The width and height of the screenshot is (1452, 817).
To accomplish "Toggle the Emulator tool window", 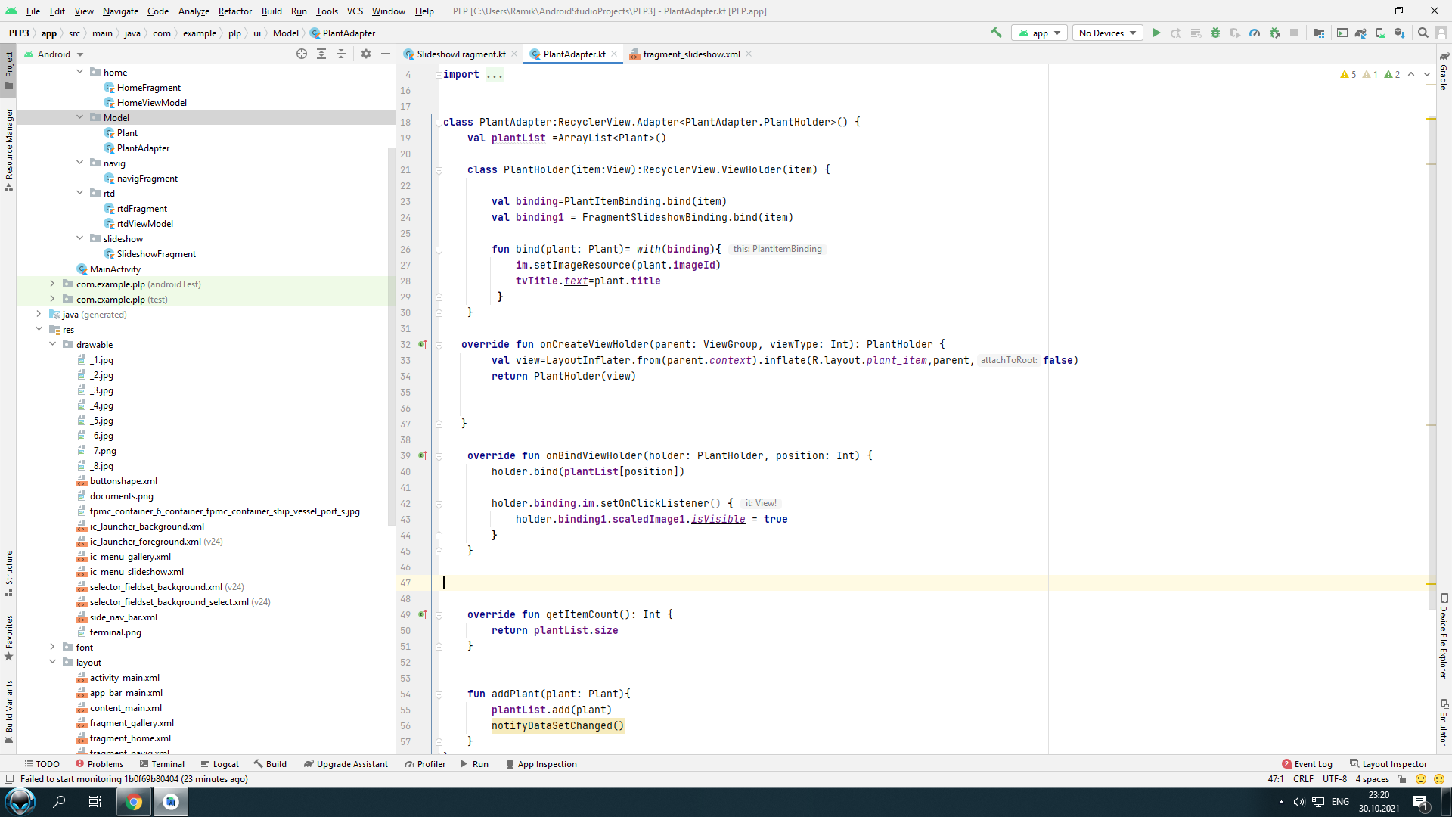I will click(x=1444, y=722).
